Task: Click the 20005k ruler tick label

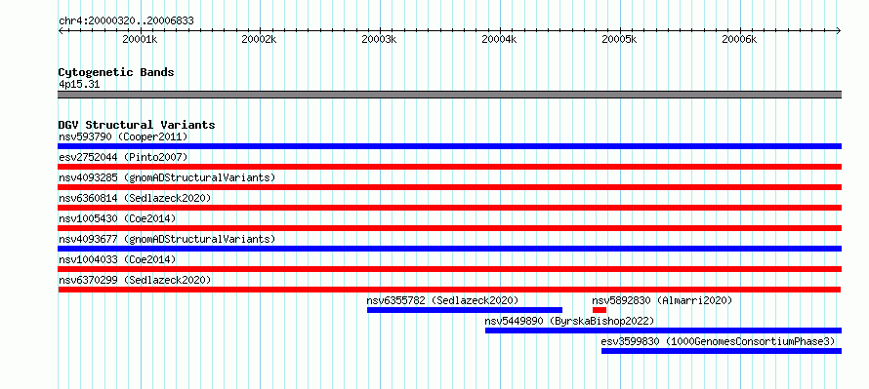Action: point(619,39)
